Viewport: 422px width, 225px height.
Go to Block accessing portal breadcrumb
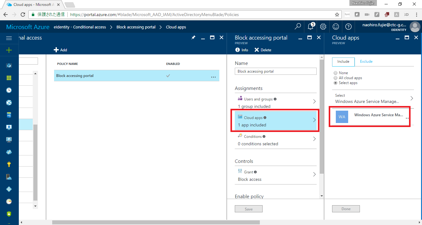pos(136,27)
